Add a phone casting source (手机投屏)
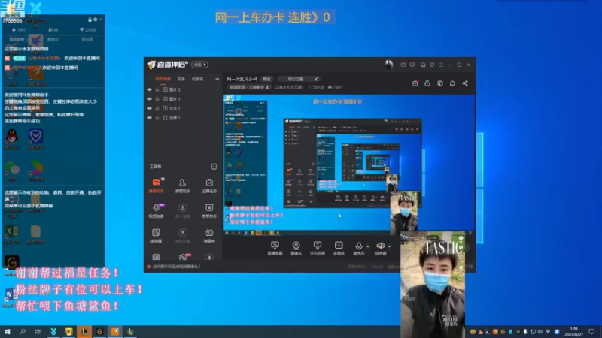 (x=318, y=248)
